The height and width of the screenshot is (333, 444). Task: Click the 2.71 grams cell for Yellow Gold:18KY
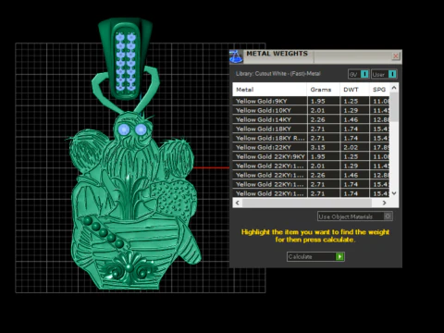(x=324, y=129)
